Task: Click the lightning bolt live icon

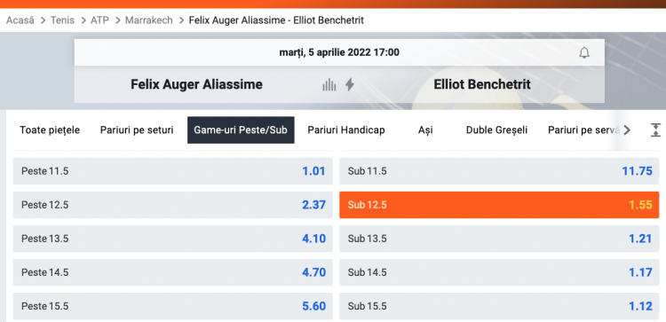Action: (350, 85)
